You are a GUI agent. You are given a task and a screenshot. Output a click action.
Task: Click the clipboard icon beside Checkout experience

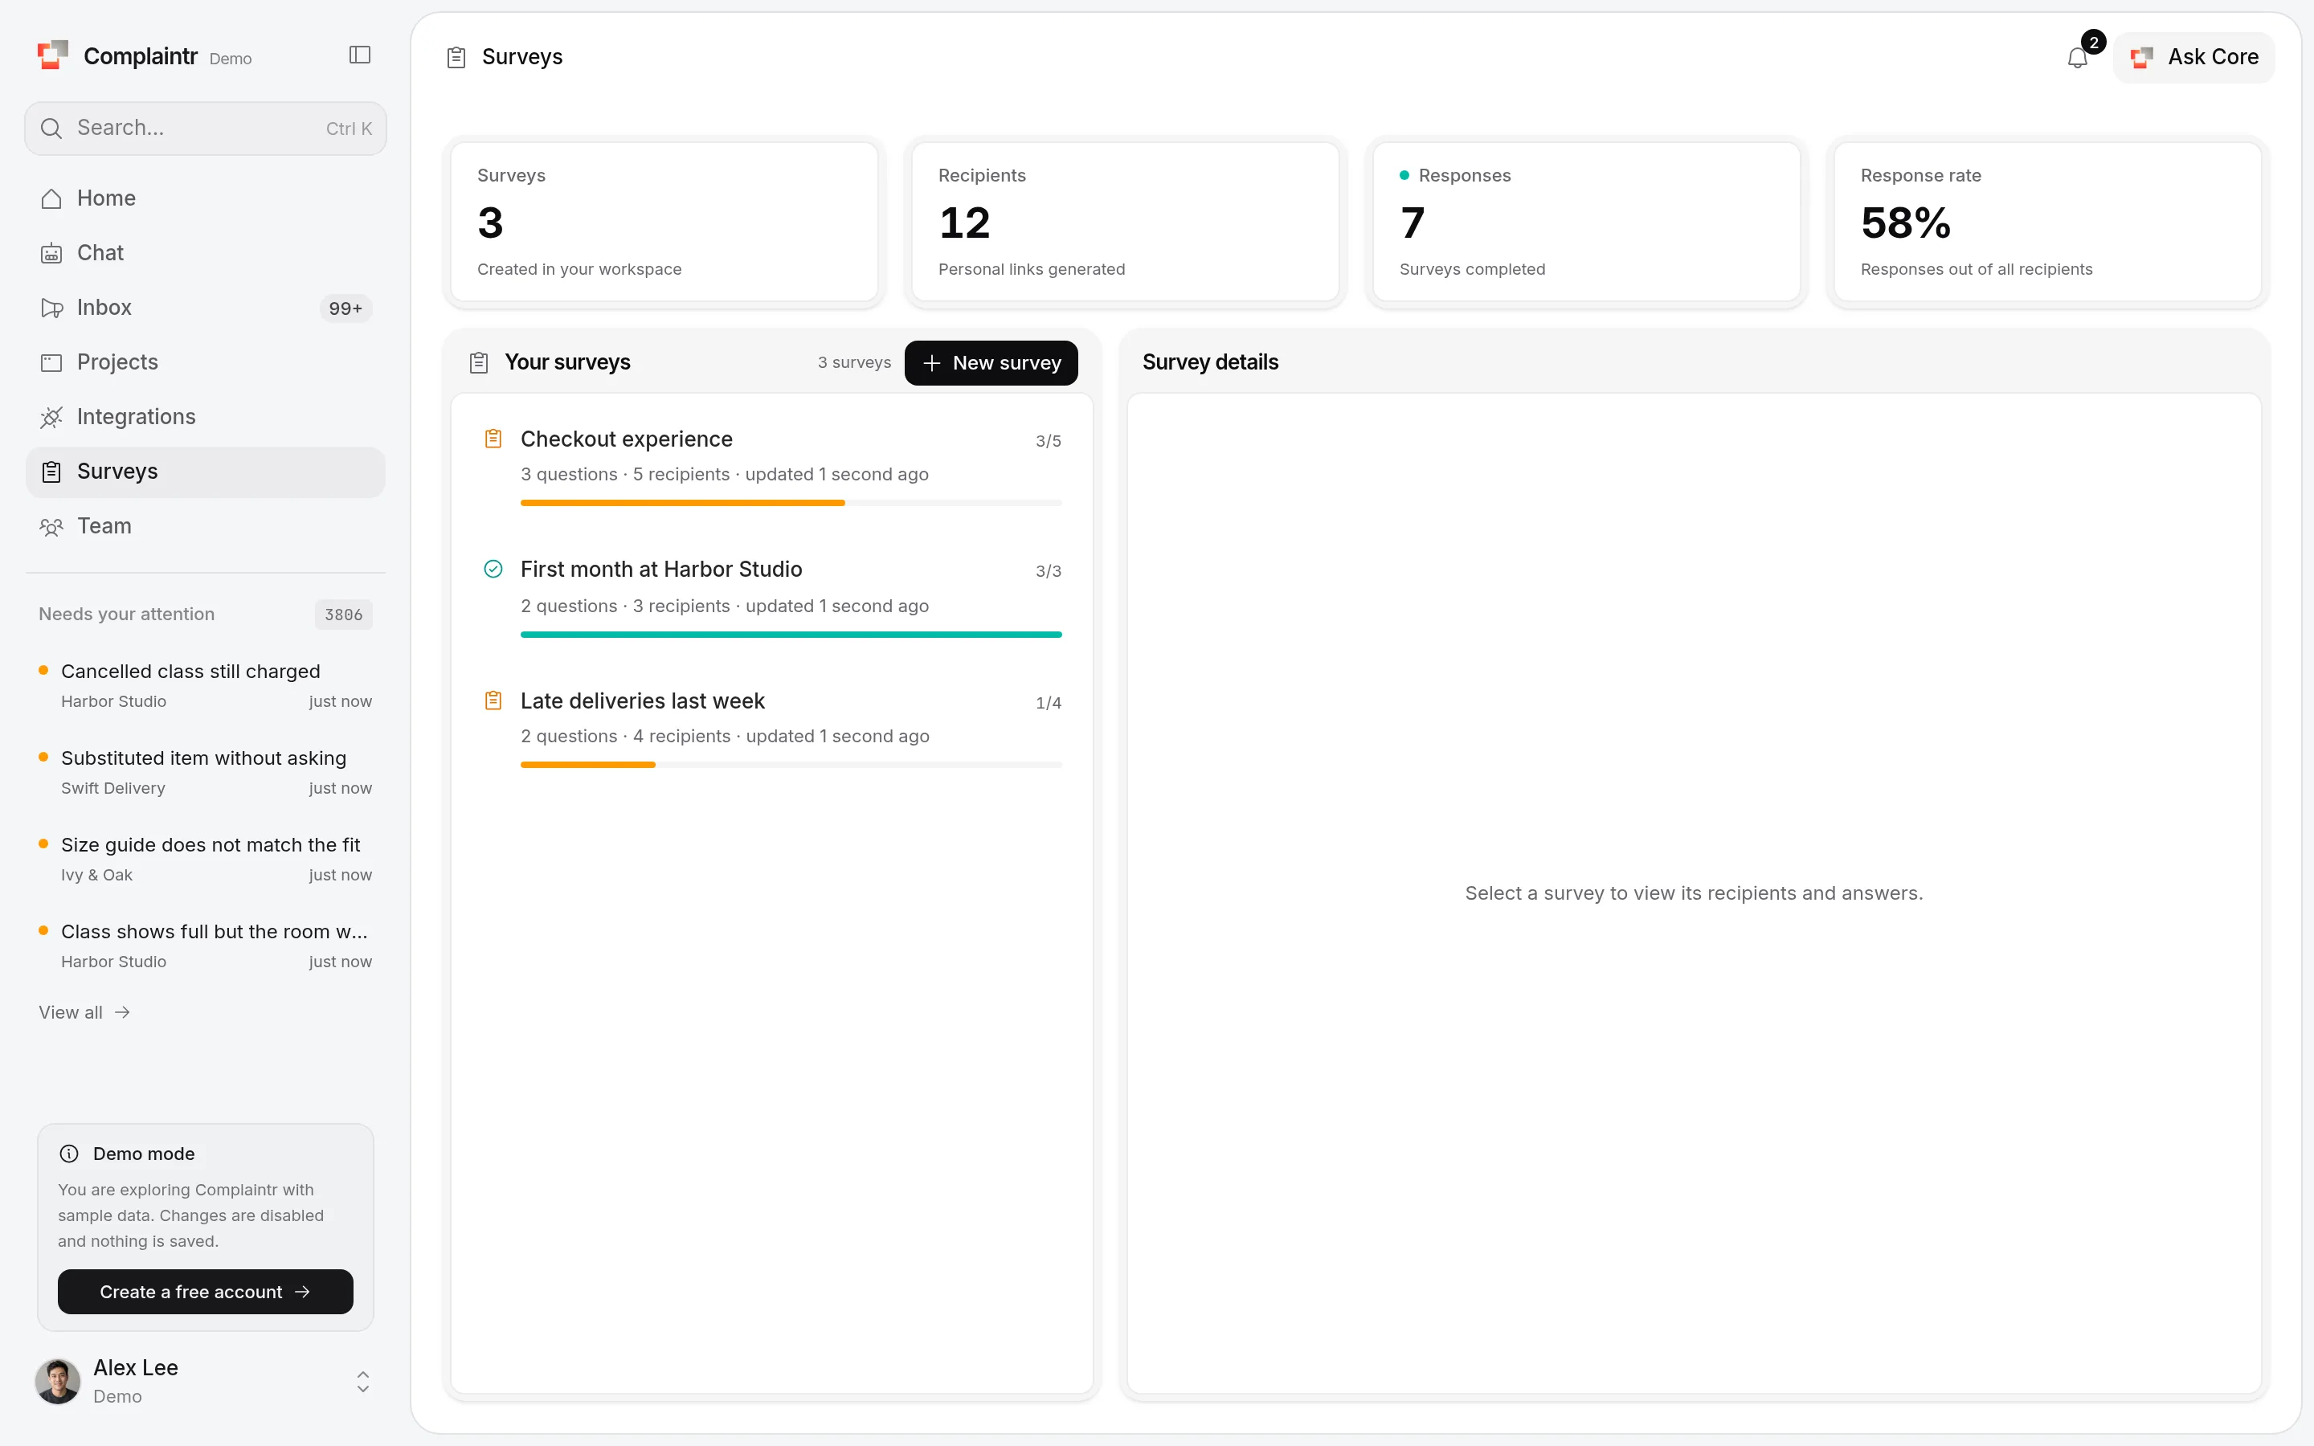[493, 439]
